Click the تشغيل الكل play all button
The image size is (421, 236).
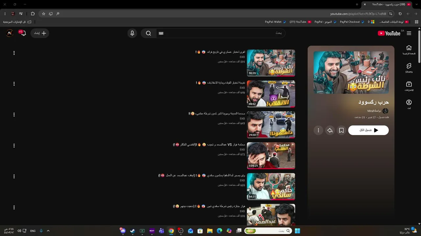click(x=368, y=130)
